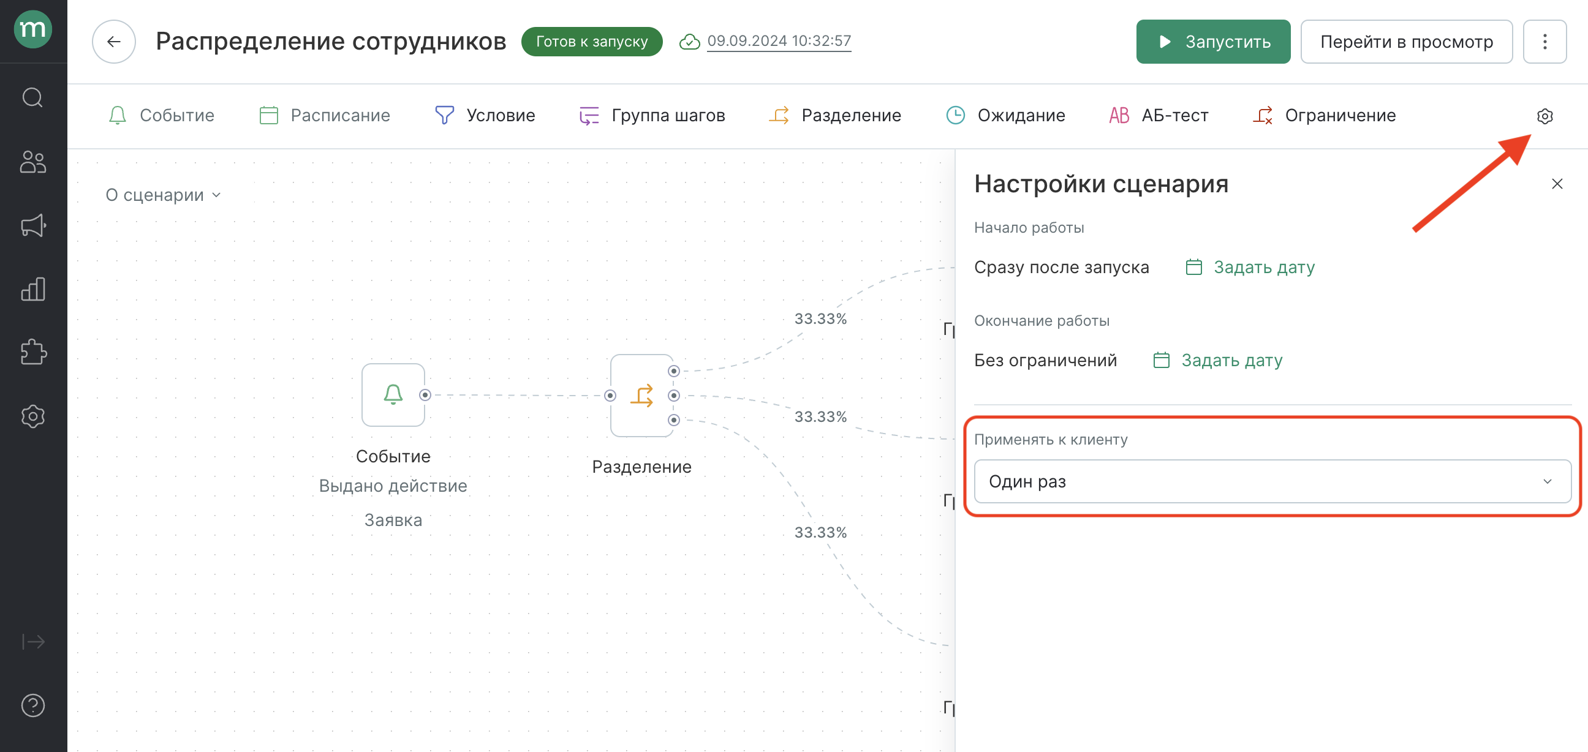Click the Выдано действие label under Событие
Screen dimensions: 1588x752
[393, 486]
